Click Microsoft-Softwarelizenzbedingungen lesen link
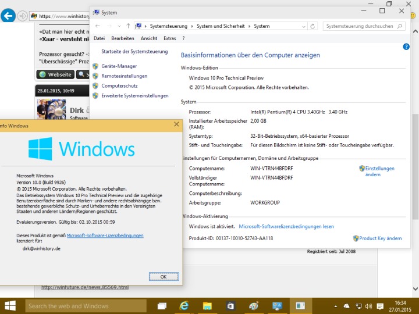419x314 pixels. tap(286, 226)
